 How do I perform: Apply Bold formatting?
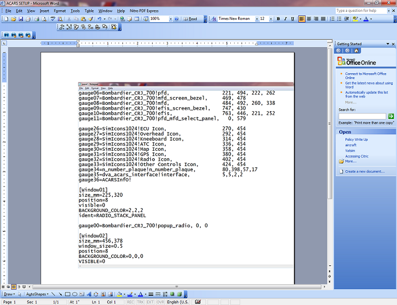tap(278, 19)
